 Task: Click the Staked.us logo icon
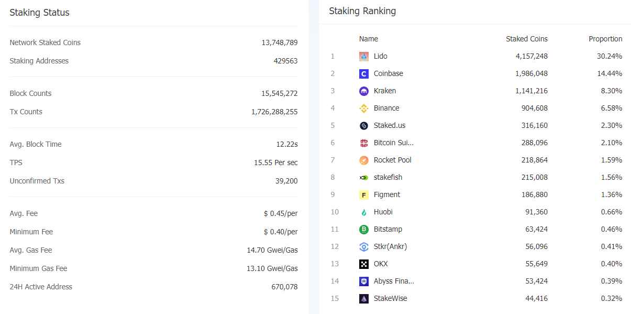(364, 125)
